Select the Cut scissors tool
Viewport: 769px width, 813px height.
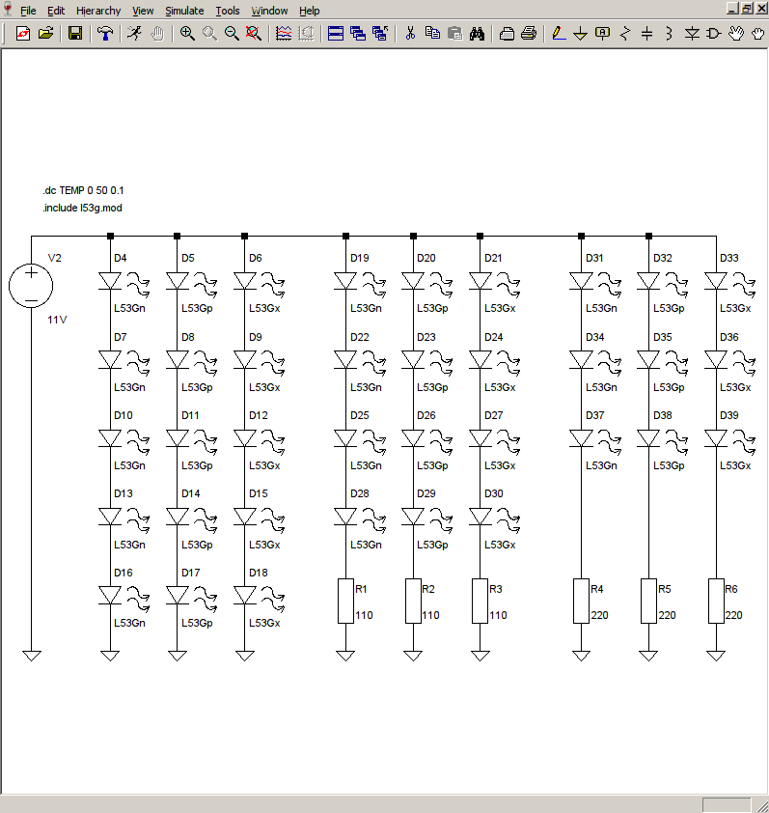click(x=410, y=34)
